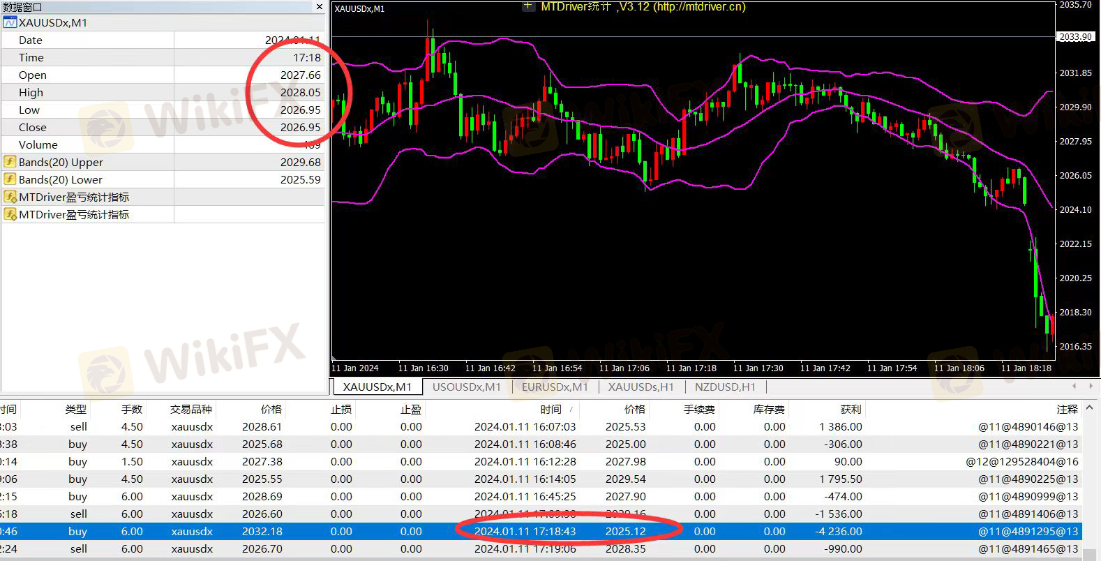Switch to the XAUUSDx,M1 chart tab

[x=377, y=387]
